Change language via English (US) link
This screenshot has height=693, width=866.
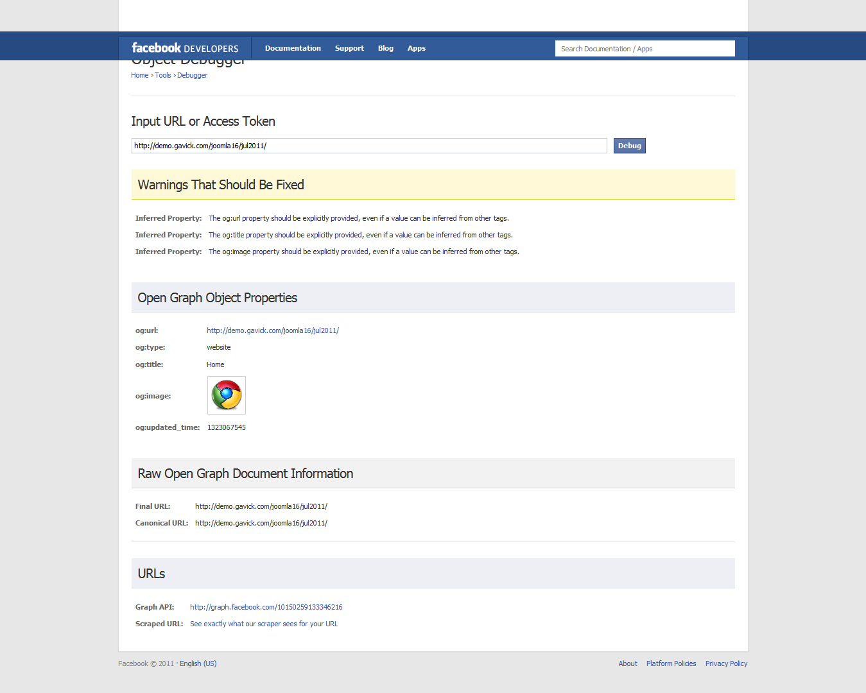198,663
